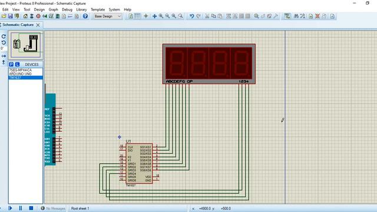377x212 pixels.
Task: Open the zoom to area icon
Action: (x=180, y=16)
